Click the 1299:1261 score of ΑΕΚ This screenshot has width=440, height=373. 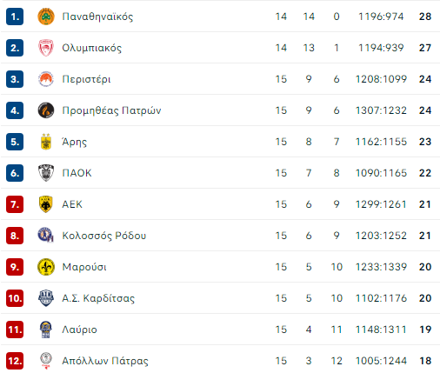(x=381, y=204)
